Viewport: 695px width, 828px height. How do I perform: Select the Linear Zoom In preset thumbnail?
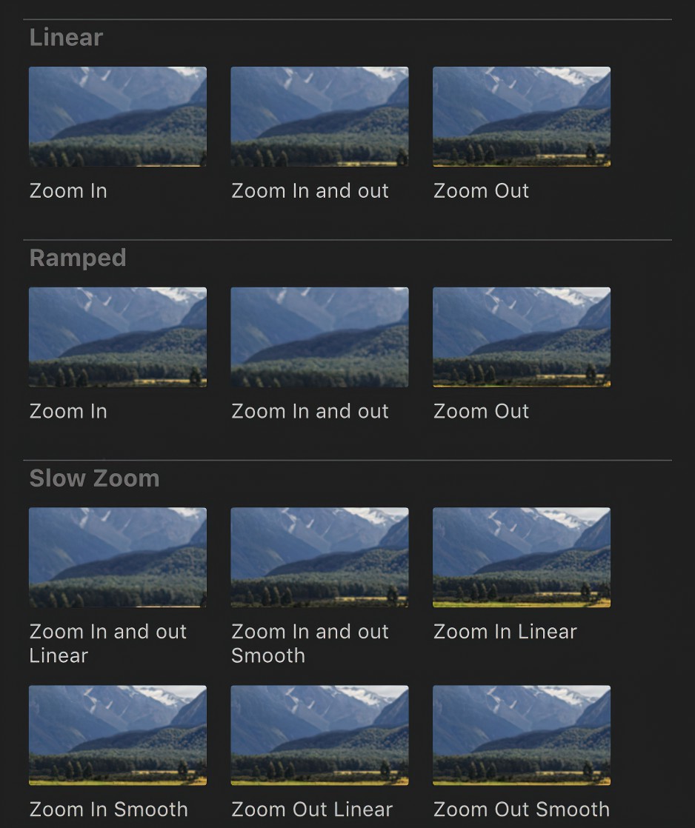pyautogui.click(x=118, y=116)
